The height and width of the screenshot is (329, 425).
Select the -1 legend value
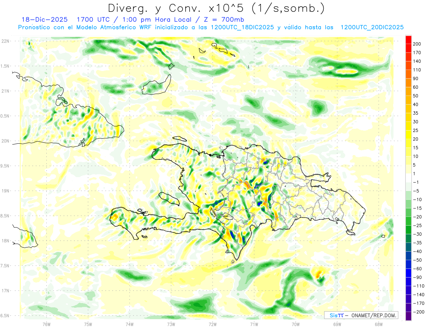click(416, 182)
